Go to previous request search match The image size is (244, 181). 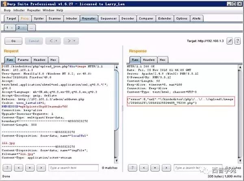[x=19, y=168]
